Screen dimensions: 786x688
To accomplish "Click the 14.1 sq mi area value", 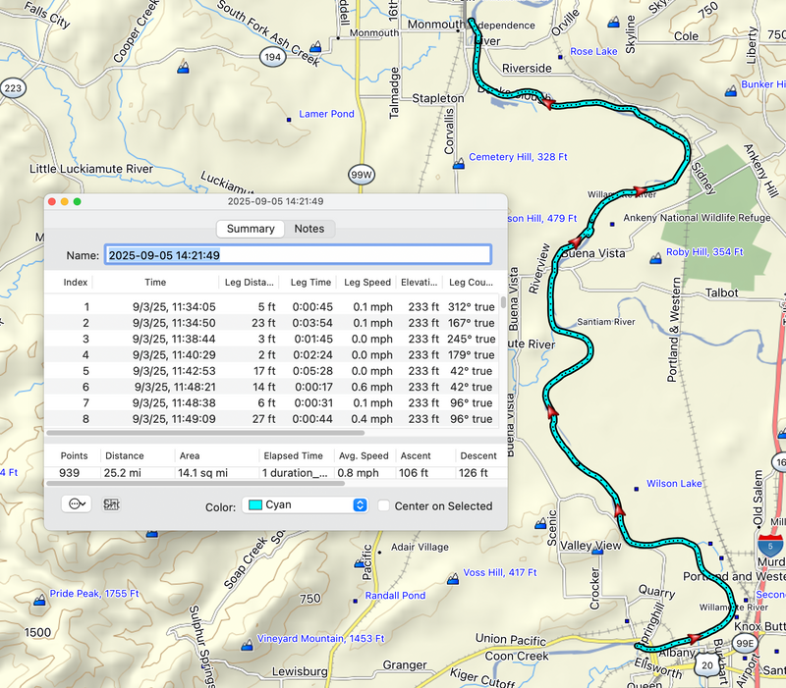I will [x=202, y=473].
